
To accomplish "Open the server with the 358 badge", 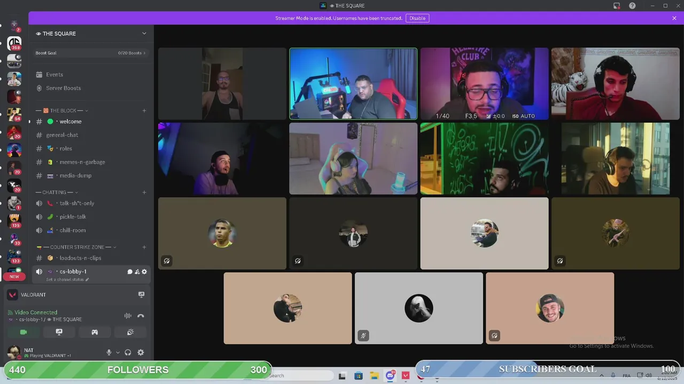I will click(14, 44).
